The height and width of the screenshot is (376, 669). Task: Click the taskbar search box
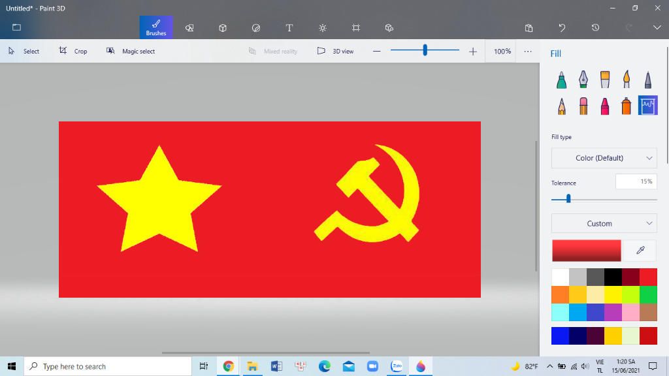point(108,366)
